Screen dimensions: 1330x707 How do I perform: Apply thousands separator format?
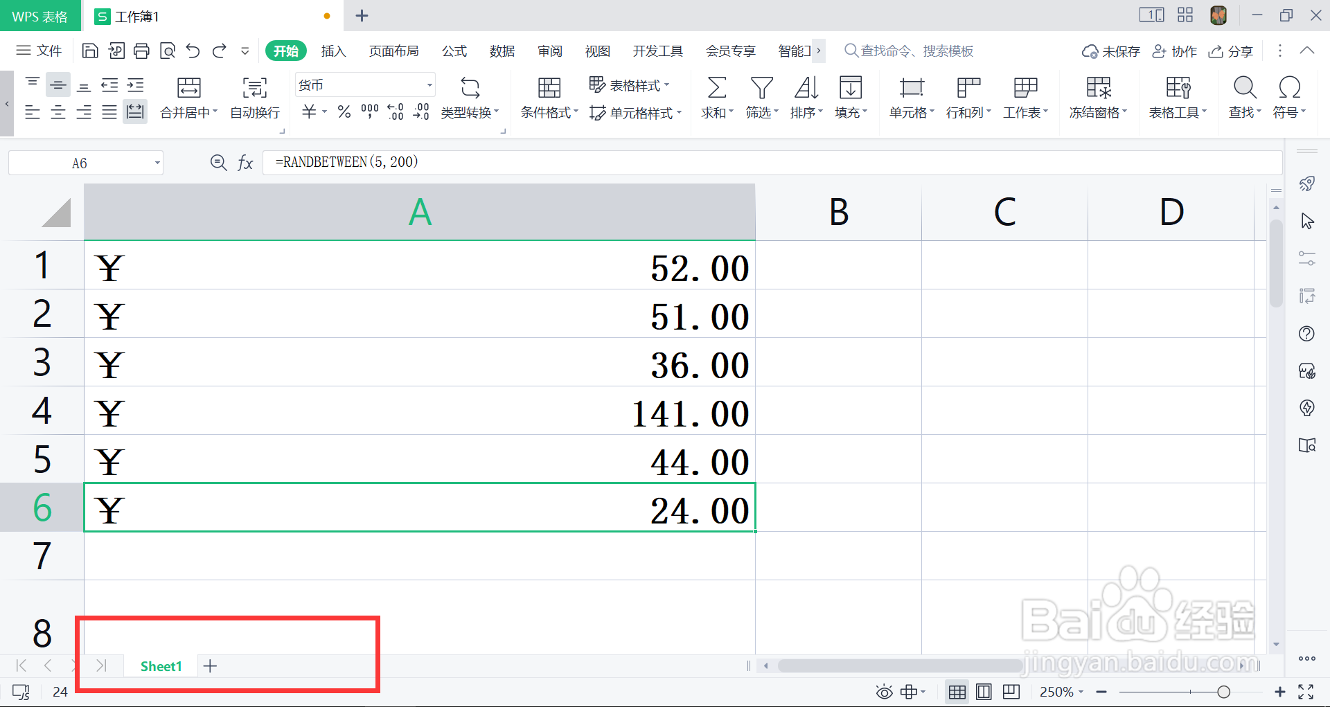click(x=370, y=111)
